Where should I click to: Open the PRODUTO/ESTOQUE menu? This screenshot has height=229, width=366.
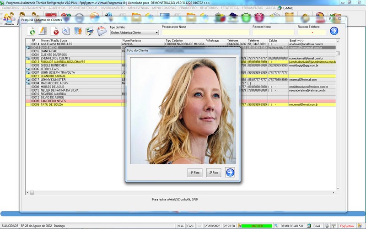[83, 8]
